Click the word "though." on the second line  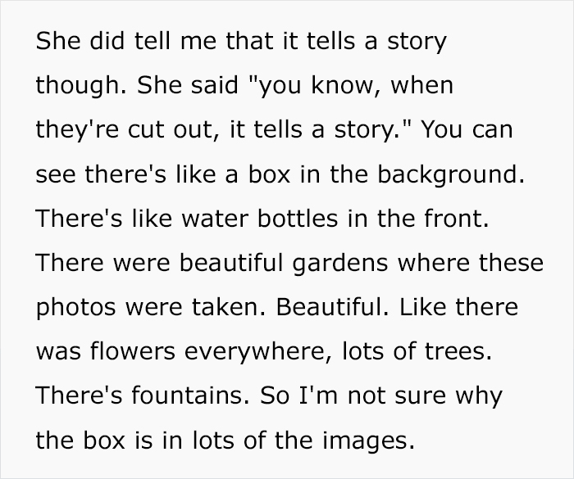(80, 86)
